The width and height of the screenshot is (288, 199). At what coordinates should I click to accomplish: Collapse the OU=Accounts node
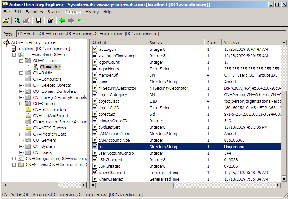(x=21, y=61)
